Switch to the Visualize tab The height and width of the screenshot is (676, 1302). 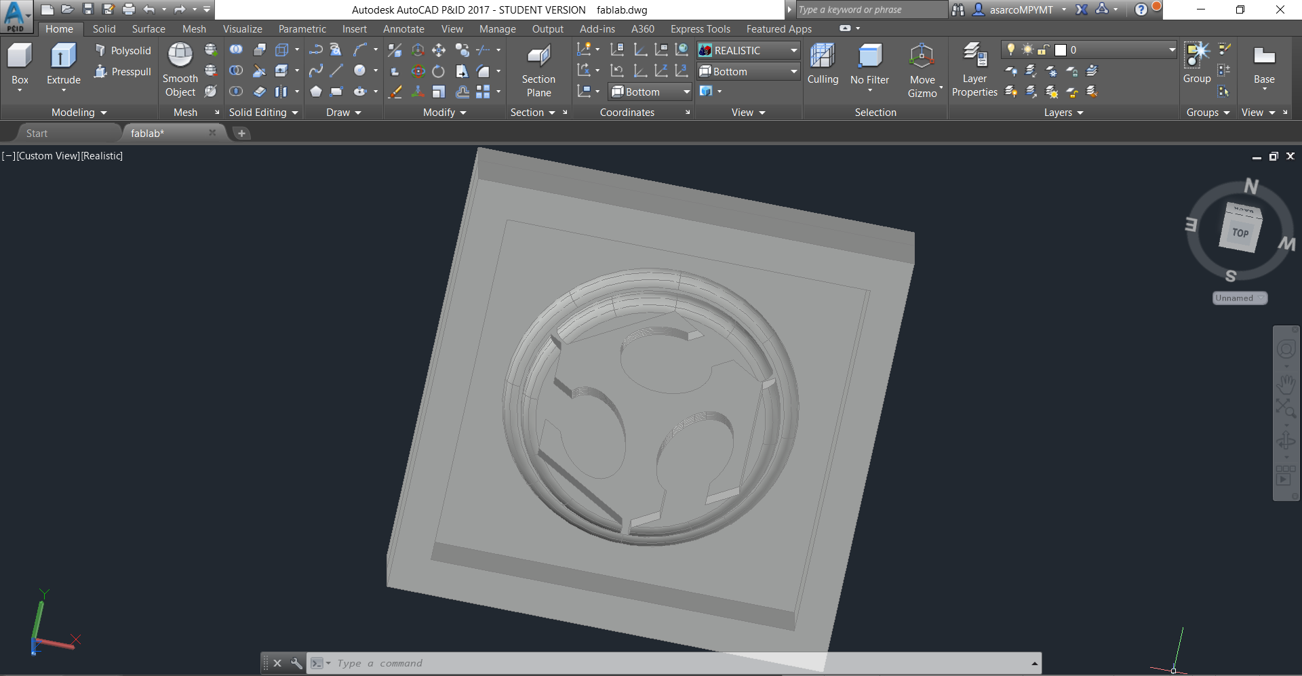pos(242,29)
